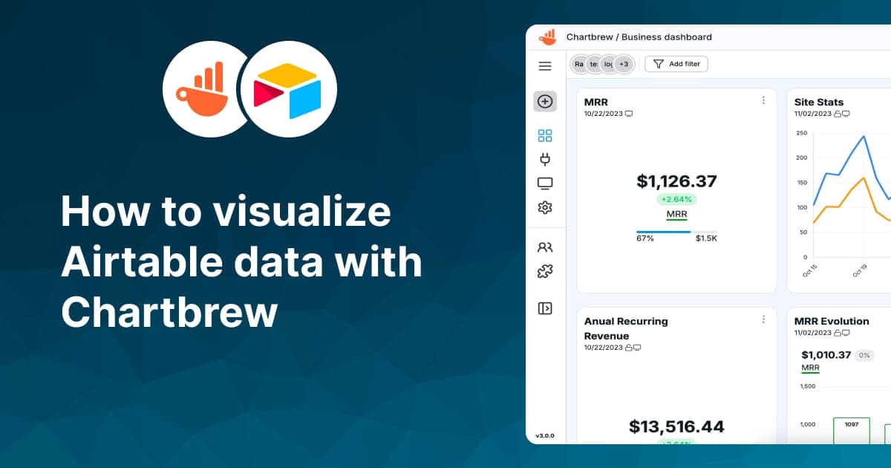
Task: Click the connections plug icon
Action: tap(545, 158)
